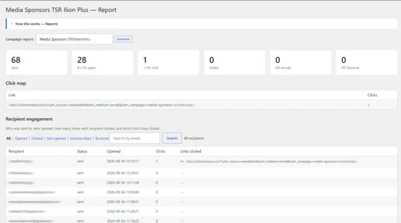This screenshot has height=223, width=401.
Task: Filter recipients by Not opened
Action: pyautogui.click(x=56, y=138)
